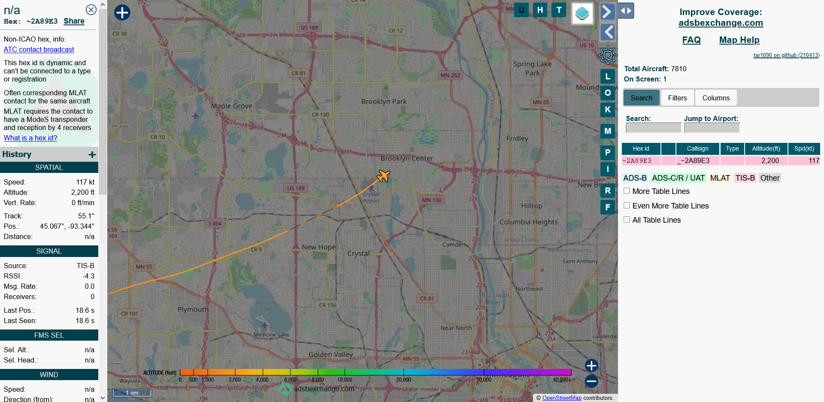Open the Share link
This screenshot has height=402, width=824.
(74, 21)
